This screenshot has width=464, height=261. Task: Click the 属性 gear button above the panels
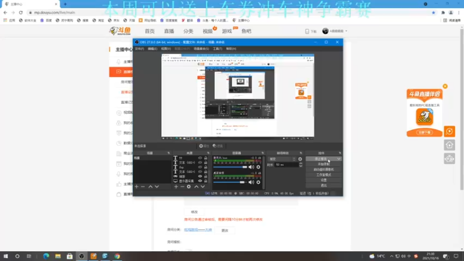click(204, 146)
